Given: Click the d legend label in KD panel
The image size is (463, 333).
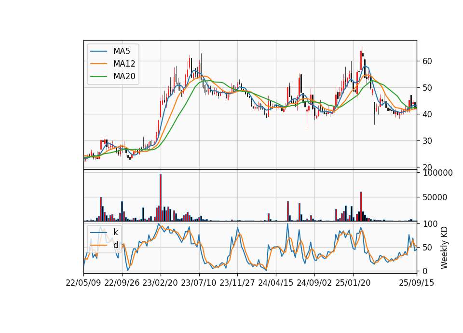Looking at the screenshot, I should [x=115, y=245].
